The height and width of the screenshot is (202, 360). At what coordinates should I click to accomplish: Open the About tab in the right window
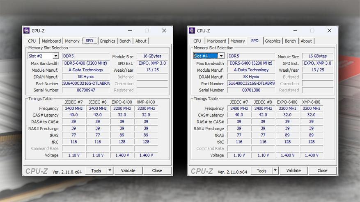pyautogui.click(x=306, y=41)
